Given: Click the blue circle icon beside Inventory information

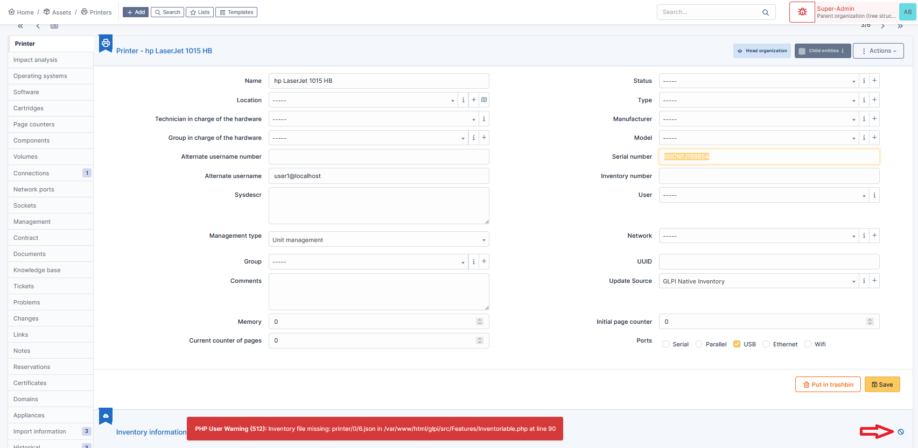Looking at the screenshot, I should 901,432.
